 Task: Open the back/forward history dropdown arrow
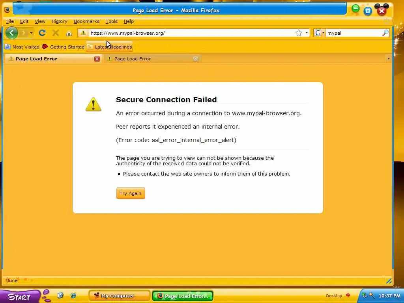point(31,33)
